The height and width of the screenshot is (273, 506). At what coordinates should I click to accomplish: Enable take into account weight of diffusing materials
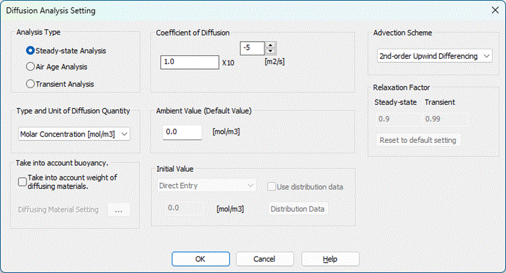(23, 181)
